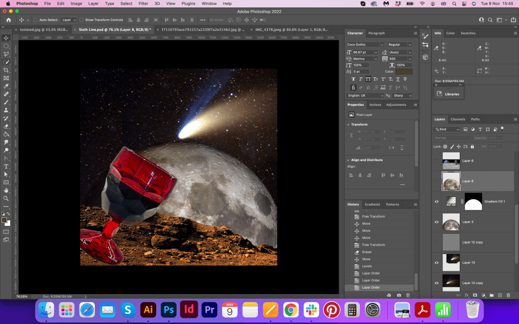The width and height of the screenshot is (519, 324).
Task: Select the Horizontal Type tool
Action: pyautogui.click(x=6, y=166)
